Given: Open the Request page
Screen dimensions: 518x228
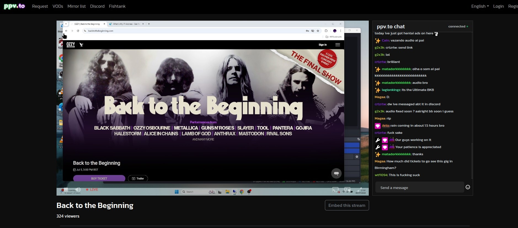Looking at the screenshot, I should click(x=40, y=6).
